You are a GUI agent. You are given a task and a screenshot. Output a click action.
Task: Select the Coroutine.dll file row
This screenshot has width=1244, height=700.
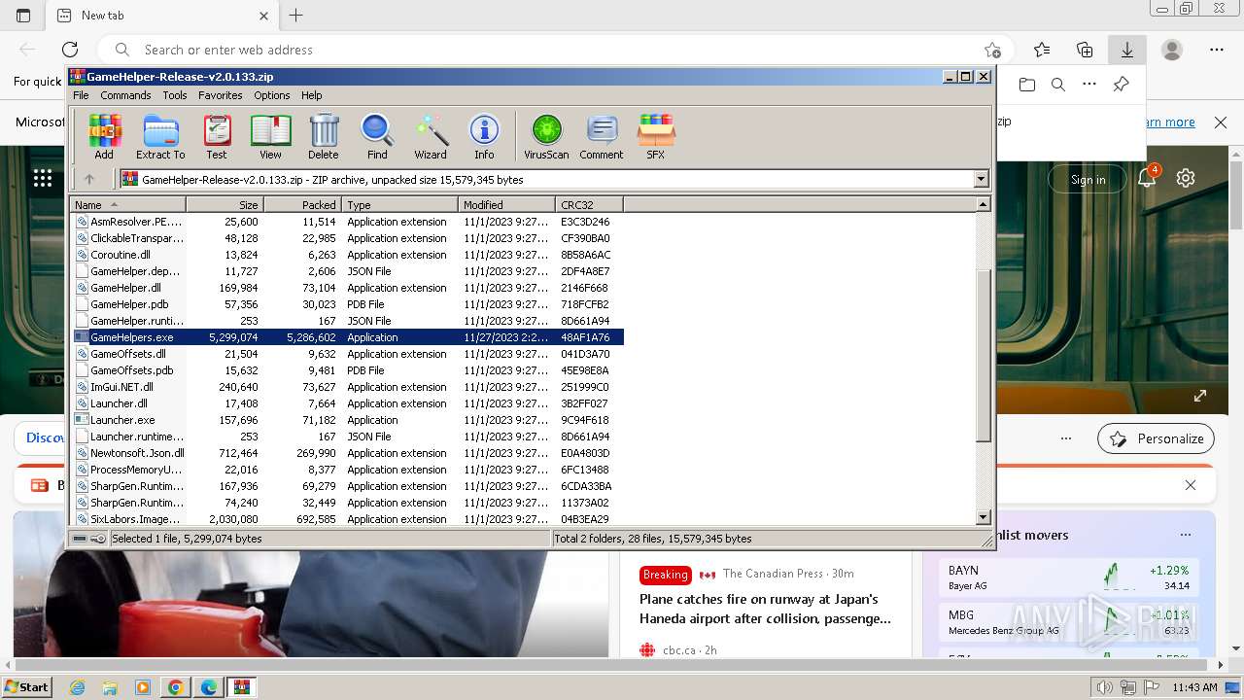point(349,255)
